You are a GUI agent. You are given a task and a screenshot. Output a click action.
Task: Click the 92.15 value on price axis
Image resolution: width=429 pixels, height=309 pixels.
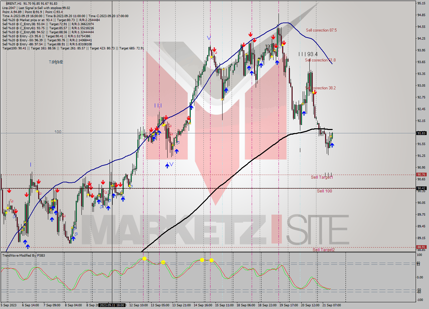click(421, 121)
